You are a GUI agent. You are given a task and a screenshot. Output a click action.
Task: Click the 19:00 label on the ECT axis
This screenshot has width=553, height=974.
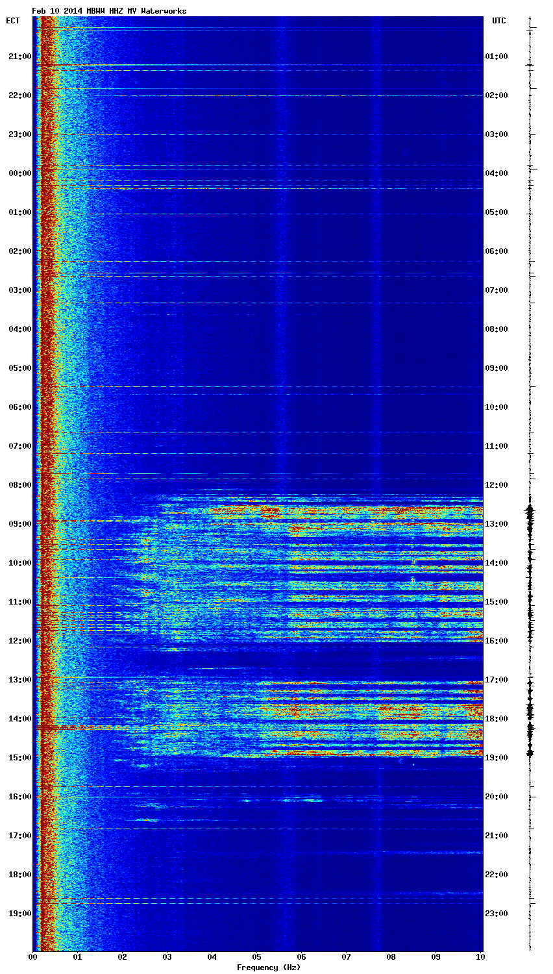pyautogui.click(x=19, y=914)
